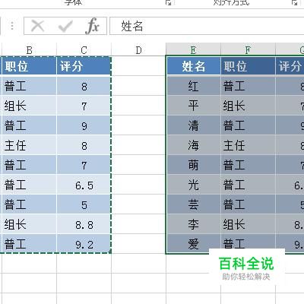Click the 主任 cell in column F
Viewport: 304px width, 304px height.
(x=248, y=145)
